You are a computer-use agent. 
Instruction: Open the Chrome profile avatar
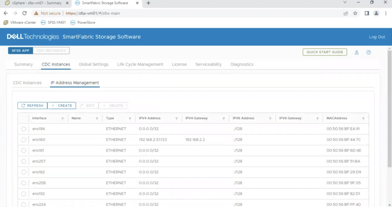pyautogui.click(x=376, y=13)
